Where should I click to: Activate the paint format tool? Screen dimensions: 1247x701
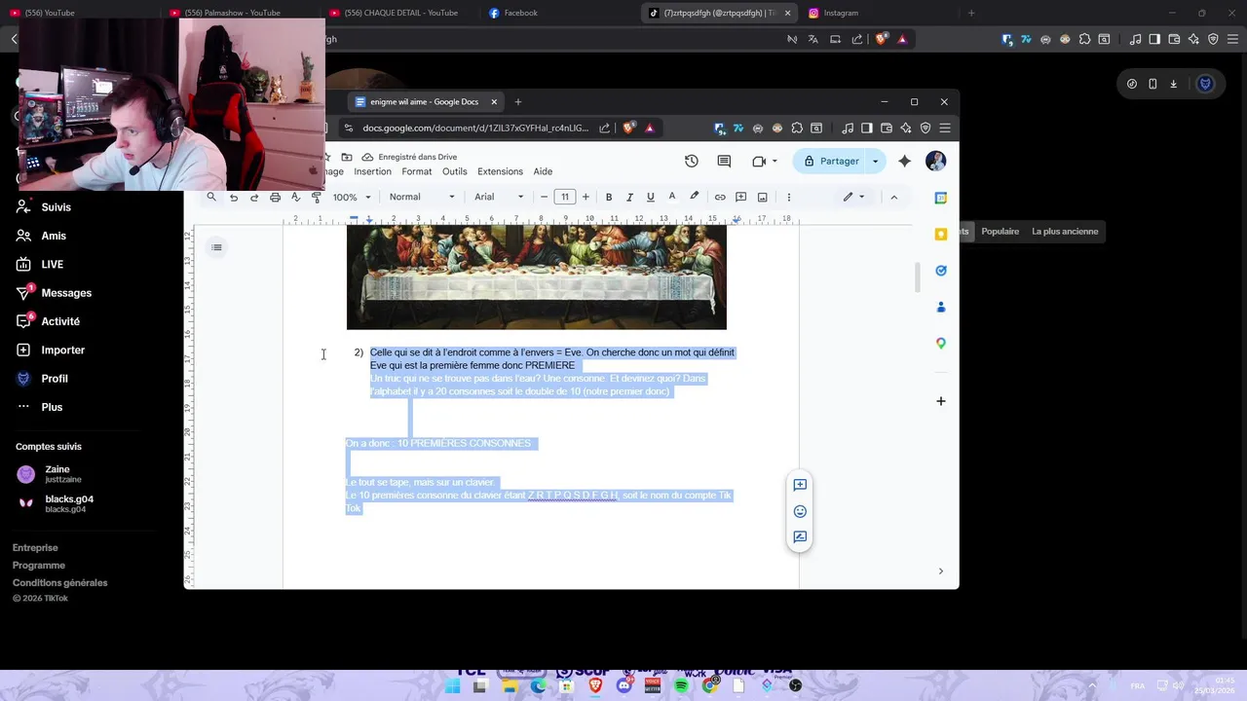[316, 197]
